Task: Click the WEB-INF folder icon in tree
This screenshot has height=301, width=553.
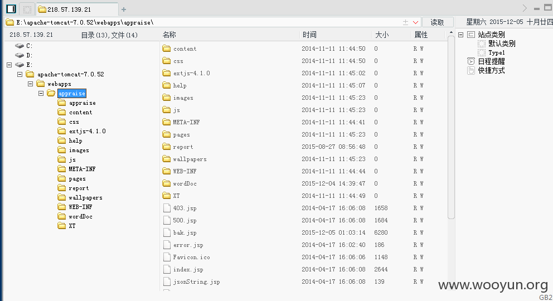Action: [x=62, y=207]
